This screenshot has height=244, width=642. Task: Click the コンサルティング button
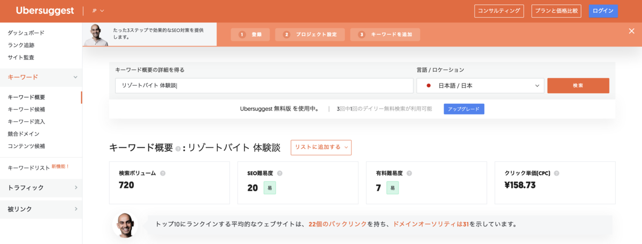coord(499,11)
